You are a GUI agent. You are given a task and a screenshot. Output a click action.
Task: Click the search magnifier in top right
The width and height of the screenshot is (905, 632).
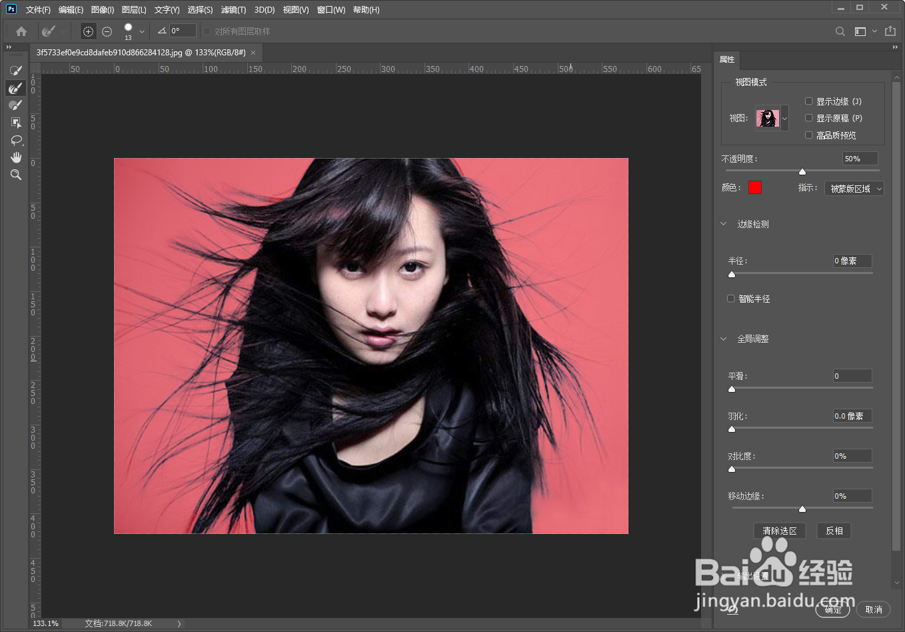click(x=840, y=31)
